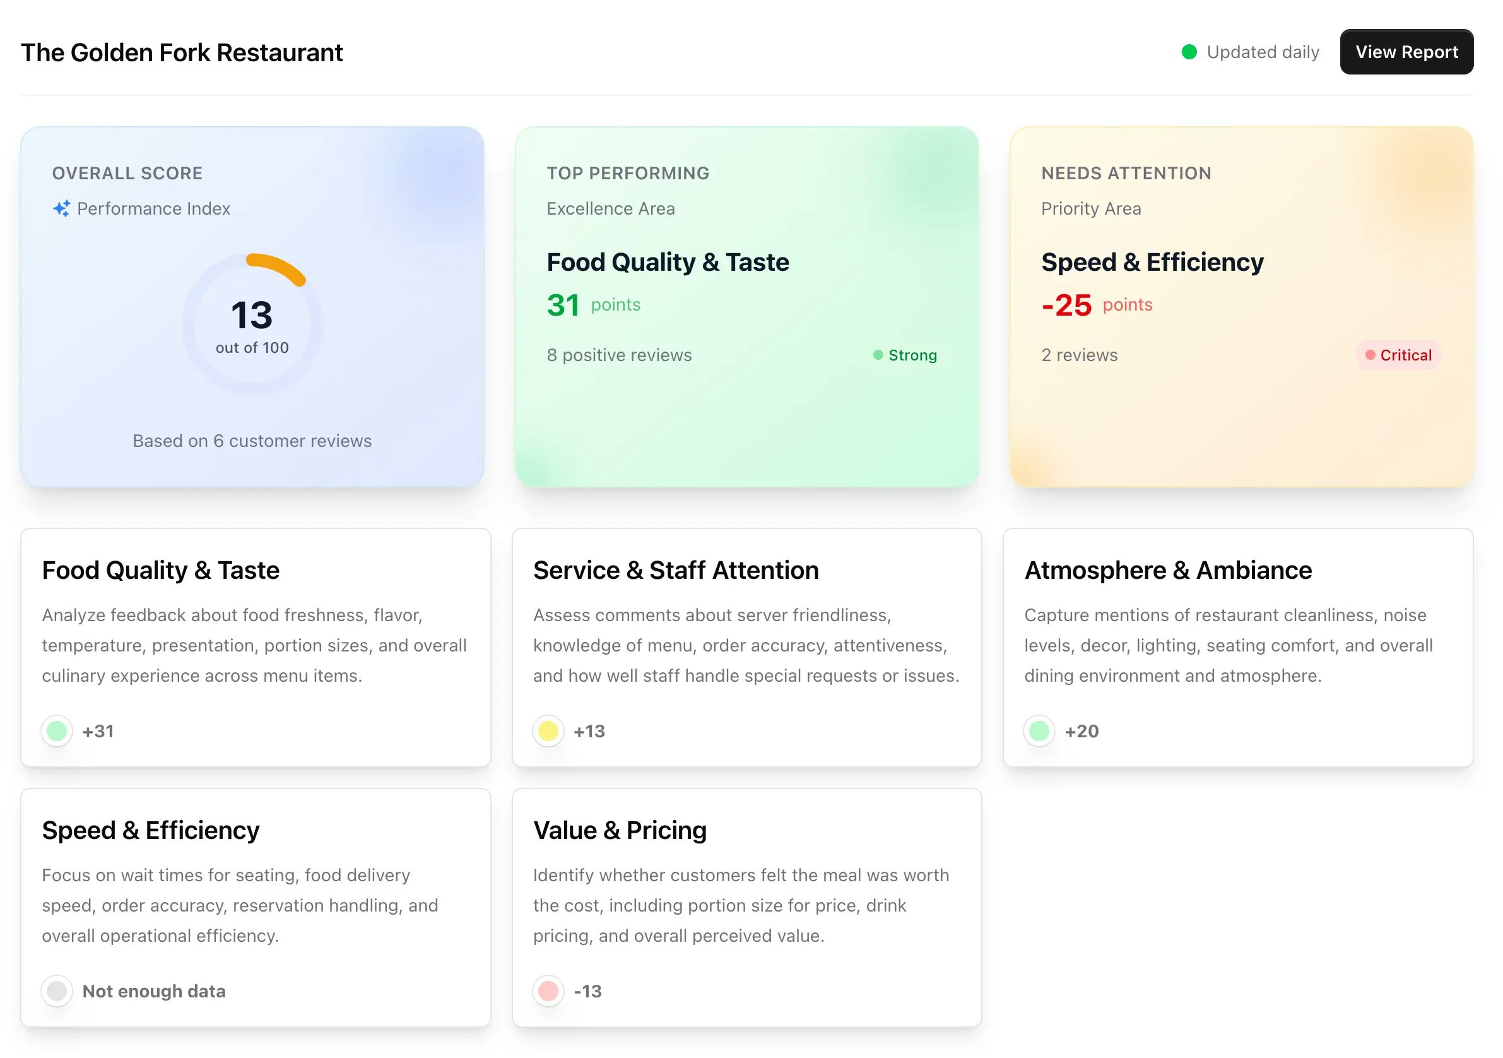
Task: Click the green indicator next to +31
Action: tap(57, 730)
